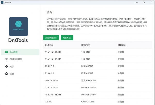Select address 223.5.5.5
The width and height of the screenshot is (155, 105).
(50, 66)
